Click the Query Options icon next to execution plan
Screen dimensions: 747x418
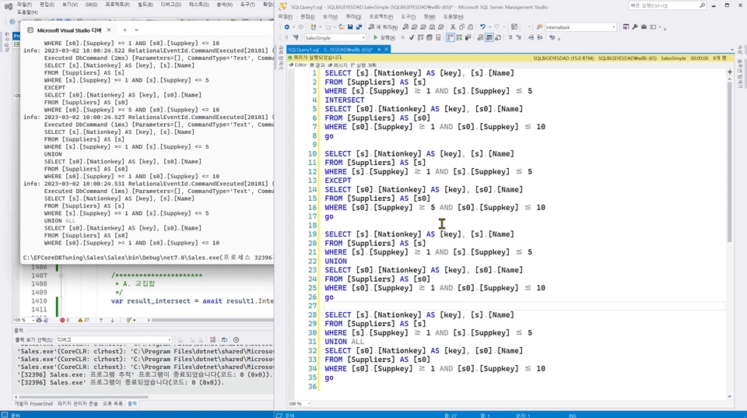pos(429,37)
